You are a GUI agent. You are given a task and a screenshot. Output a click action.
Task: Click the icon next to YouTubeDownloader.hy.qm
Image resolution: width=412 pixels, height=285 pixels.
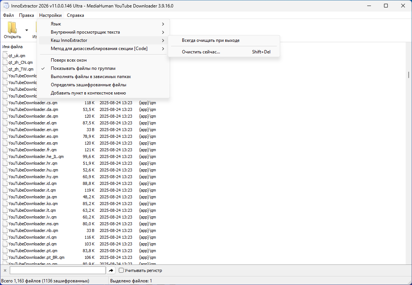[x=5, y=177]
